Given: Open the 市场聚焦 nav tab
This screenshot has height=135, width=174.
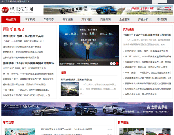Looking at the screenshot, I should tap(162, 19).
